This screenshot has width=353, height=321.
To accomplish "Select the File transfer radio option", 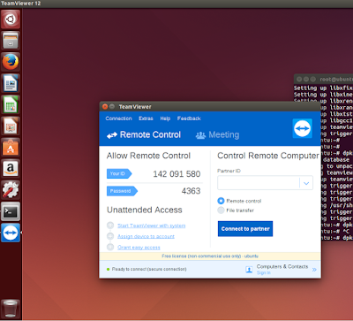I will tap(221, 210).
